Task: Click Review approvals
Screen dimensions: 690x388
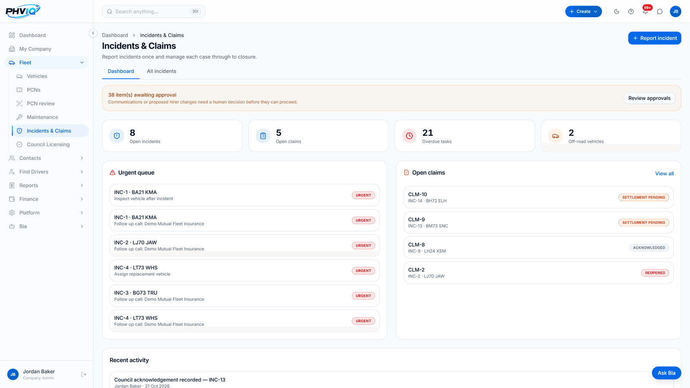Action: pyautogui.click(x=649, y=98)
